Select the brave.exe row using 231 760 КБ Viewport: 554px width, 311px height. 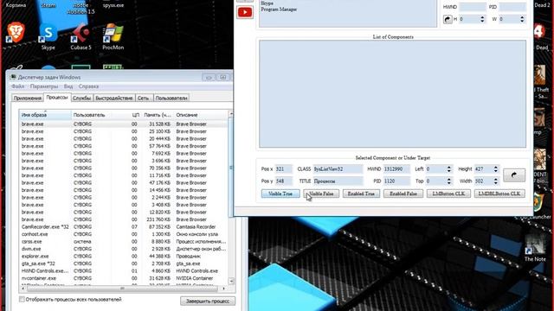(x=124, y=219)
